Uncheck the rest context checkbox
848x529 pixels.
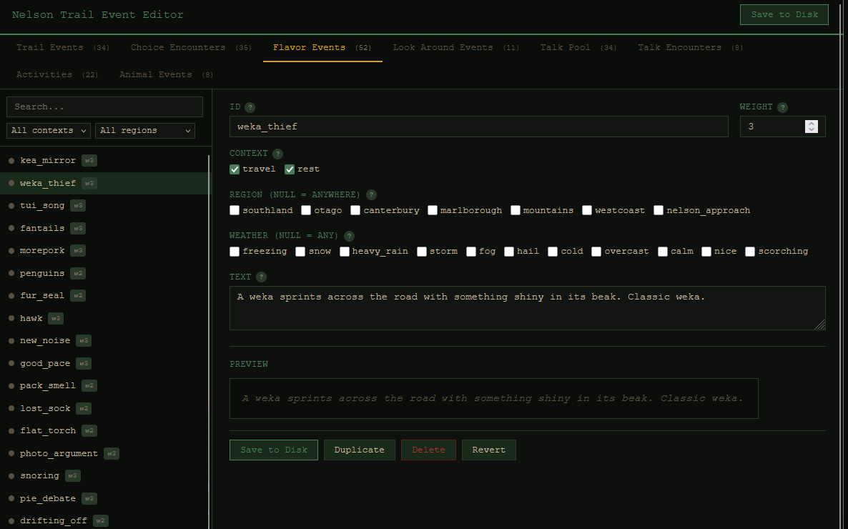click(290, 169)
